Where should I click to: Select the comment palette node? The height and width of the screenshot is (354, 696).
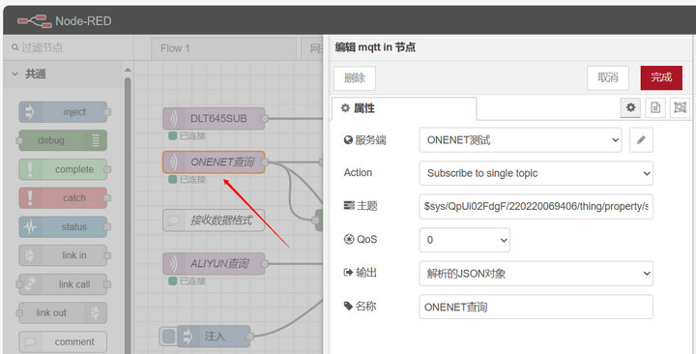[63, 341]
